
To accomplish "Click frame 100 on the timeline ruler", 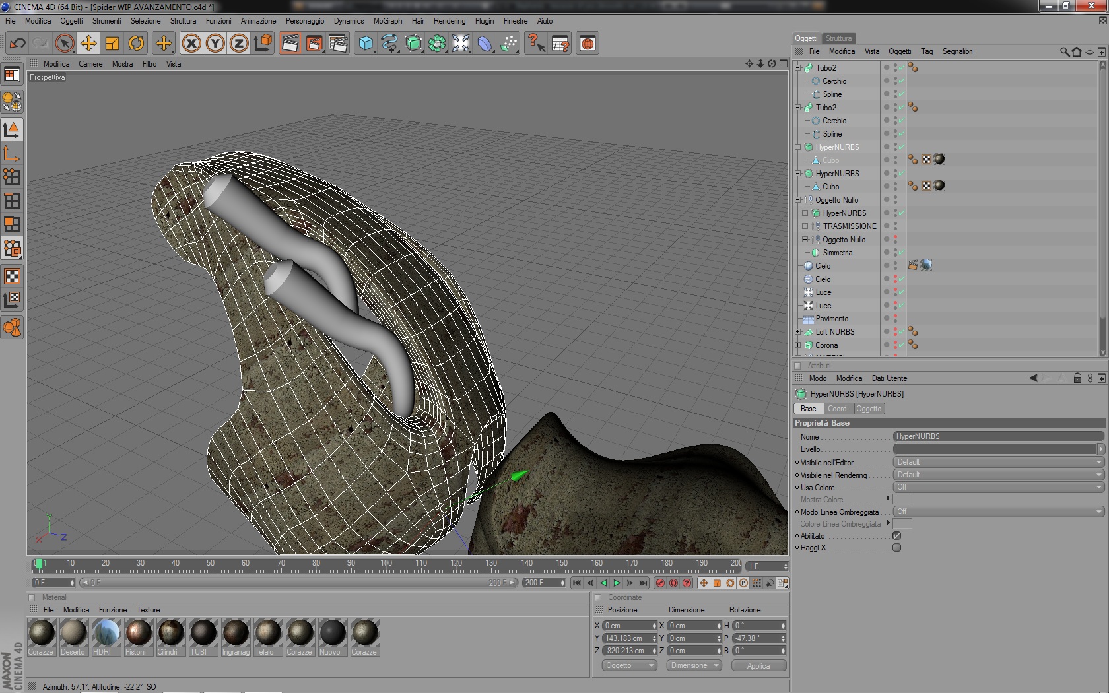I will click(386, 565).
